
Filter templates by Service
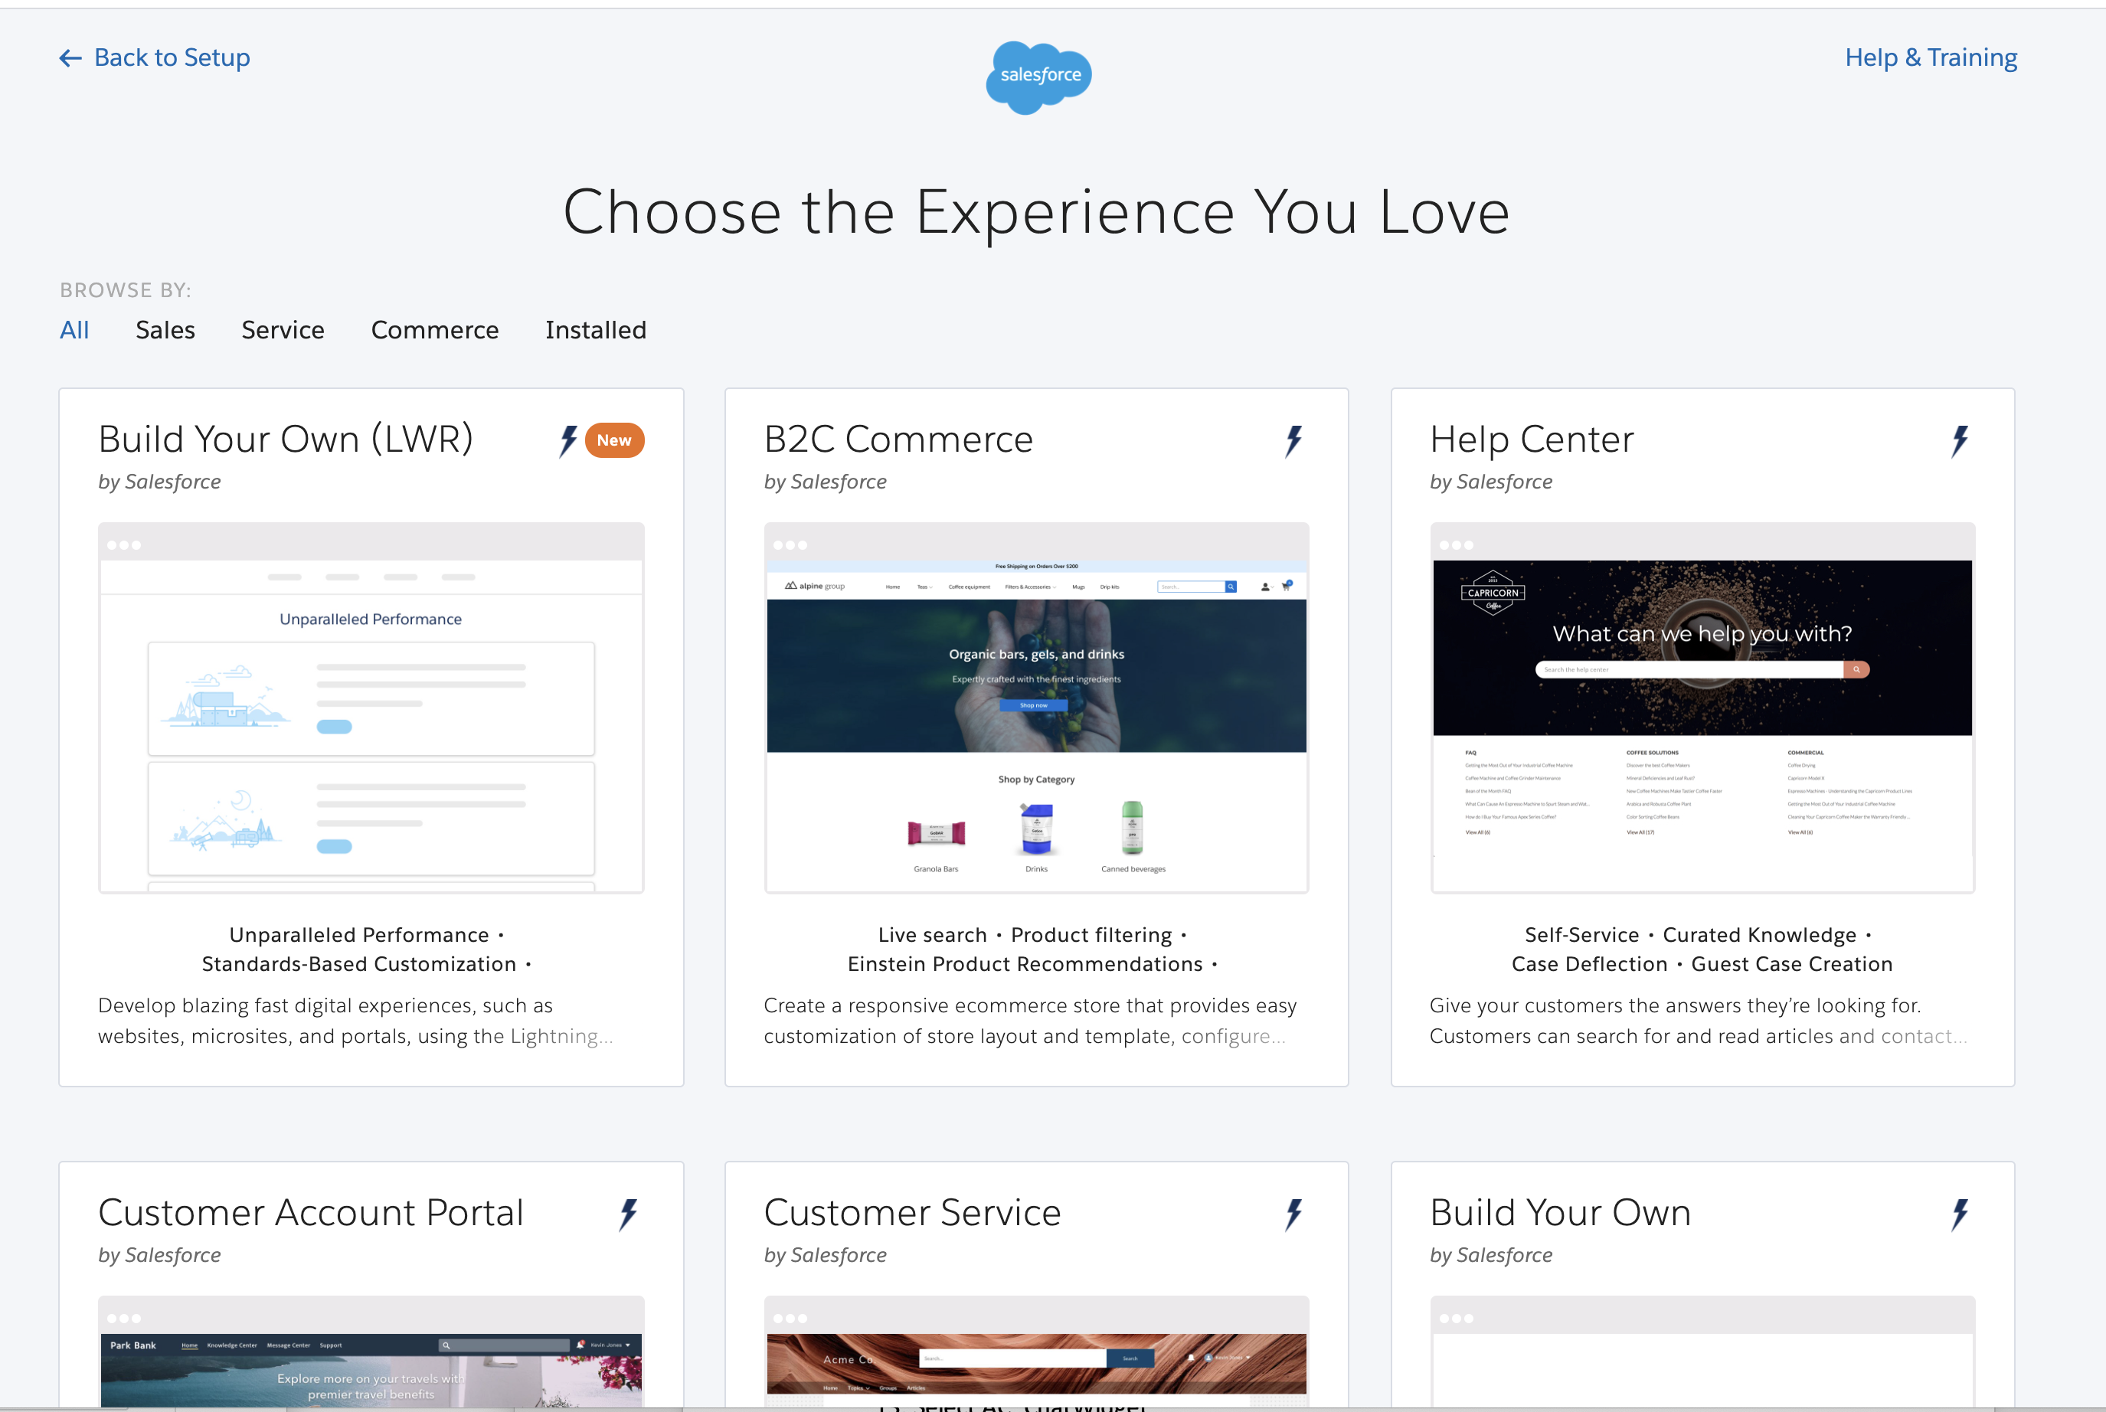pyautogui.click(x=283, y=329)
